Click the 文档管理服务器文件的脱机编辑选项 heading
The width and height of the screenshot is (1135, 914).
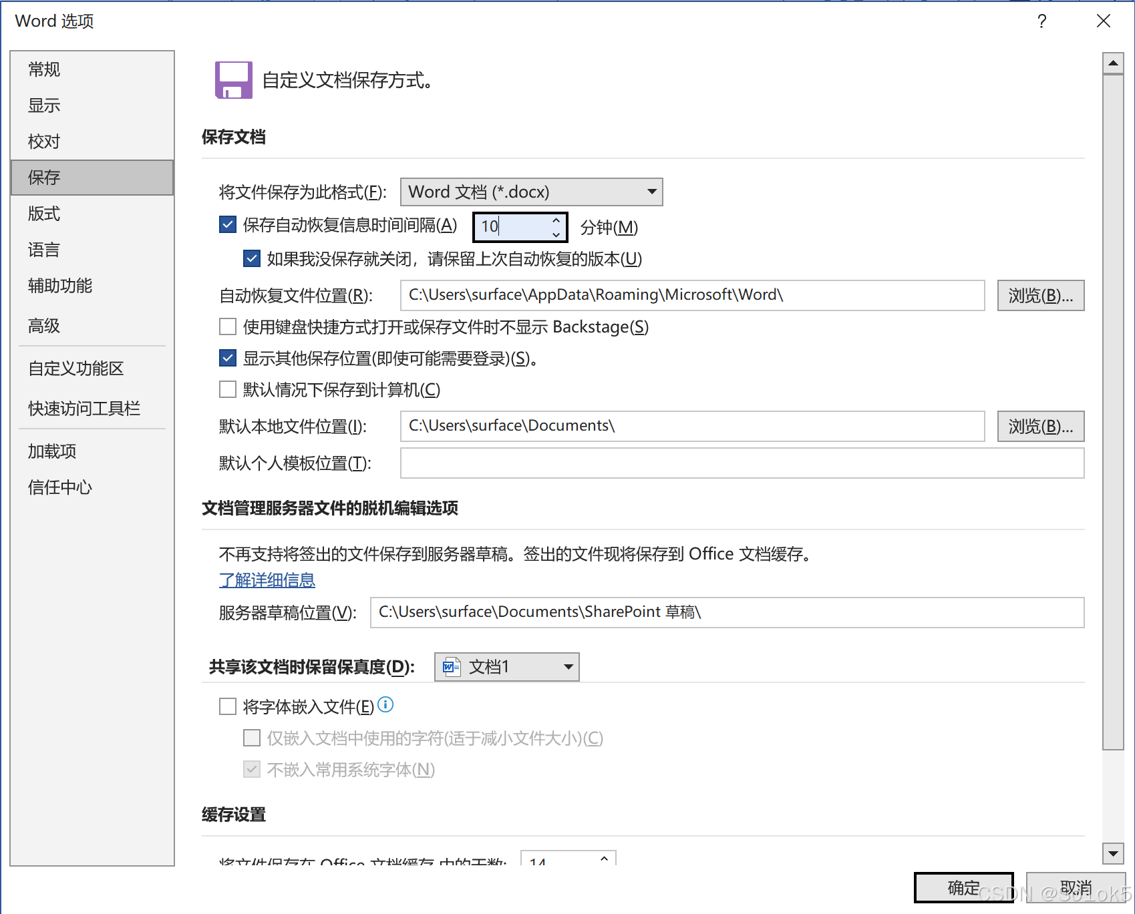[x=330, y=508]
